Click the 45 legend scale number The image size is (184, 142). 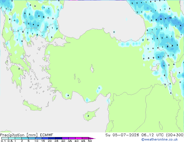click(83, 141)
